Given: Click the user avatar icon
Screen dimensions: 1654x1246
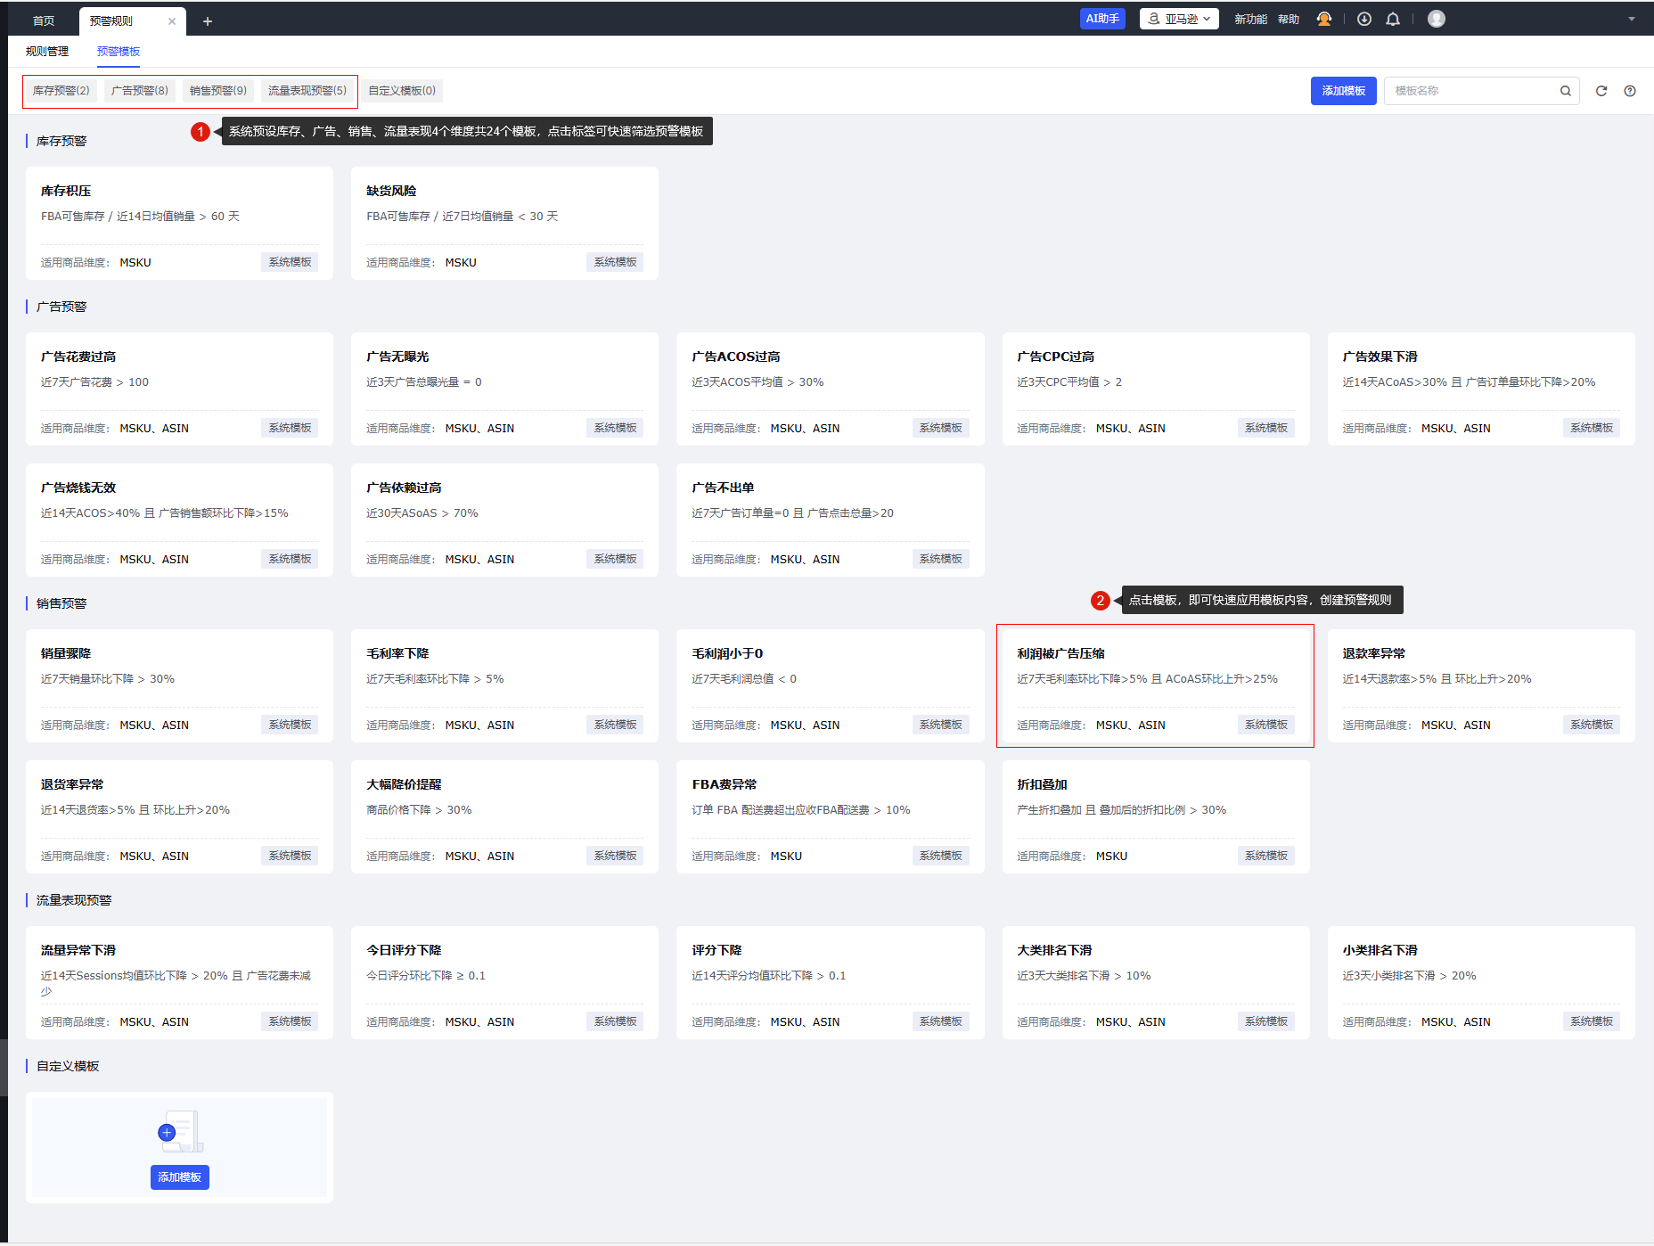Looking at the screenshot, I should coord(1436,19).
